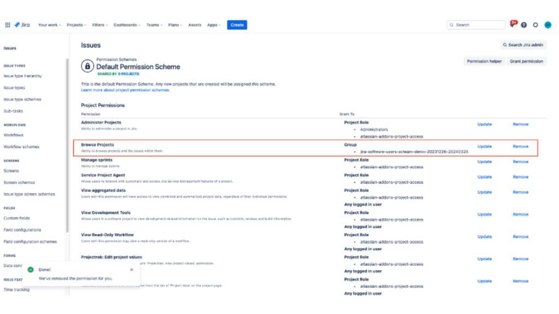The width and height of the screenshot is (559, 314).
Task: Expand the Teams dropdown
Action: pos(154,25)
